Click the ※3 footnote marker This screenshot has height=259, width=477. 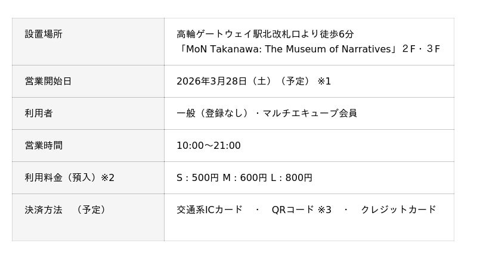pos(324,210)
